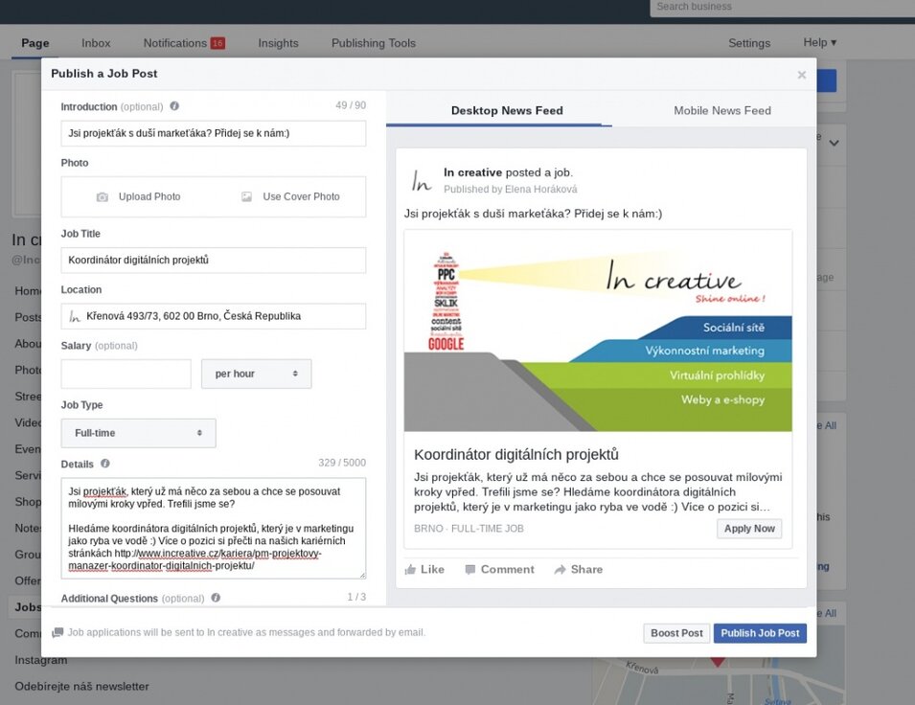Select the Desktop News Feed tab
The height and width of the screenshot is (705, 915).
click(506, 110)
